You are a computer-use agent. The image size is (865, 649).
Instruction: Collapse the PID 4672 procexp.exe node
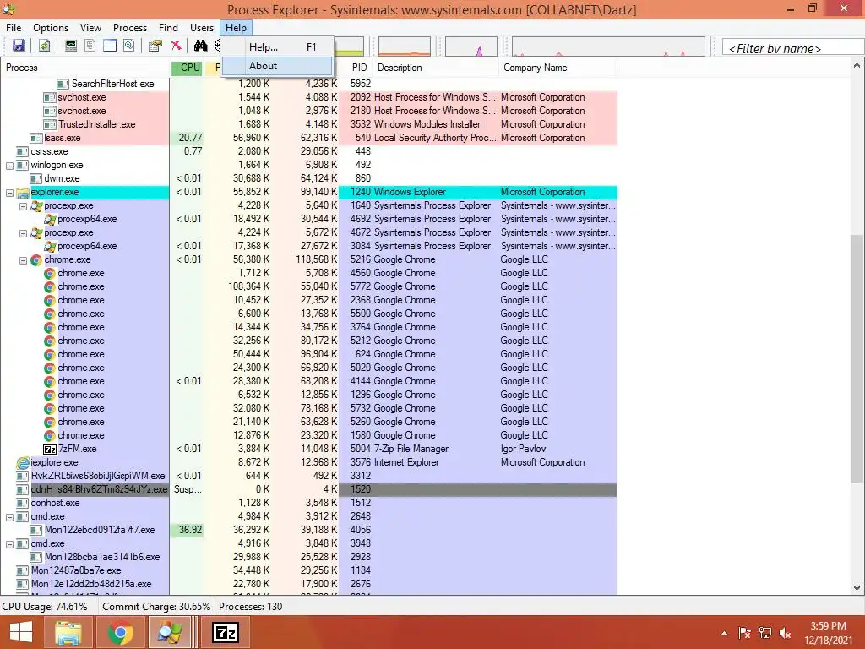point(23,233)
